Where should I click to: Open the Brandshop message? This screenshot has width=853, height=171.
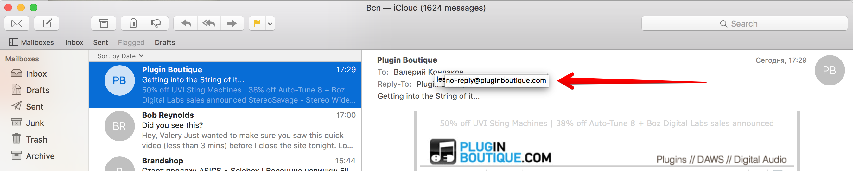pyautogui.click(x=225, y=162)
